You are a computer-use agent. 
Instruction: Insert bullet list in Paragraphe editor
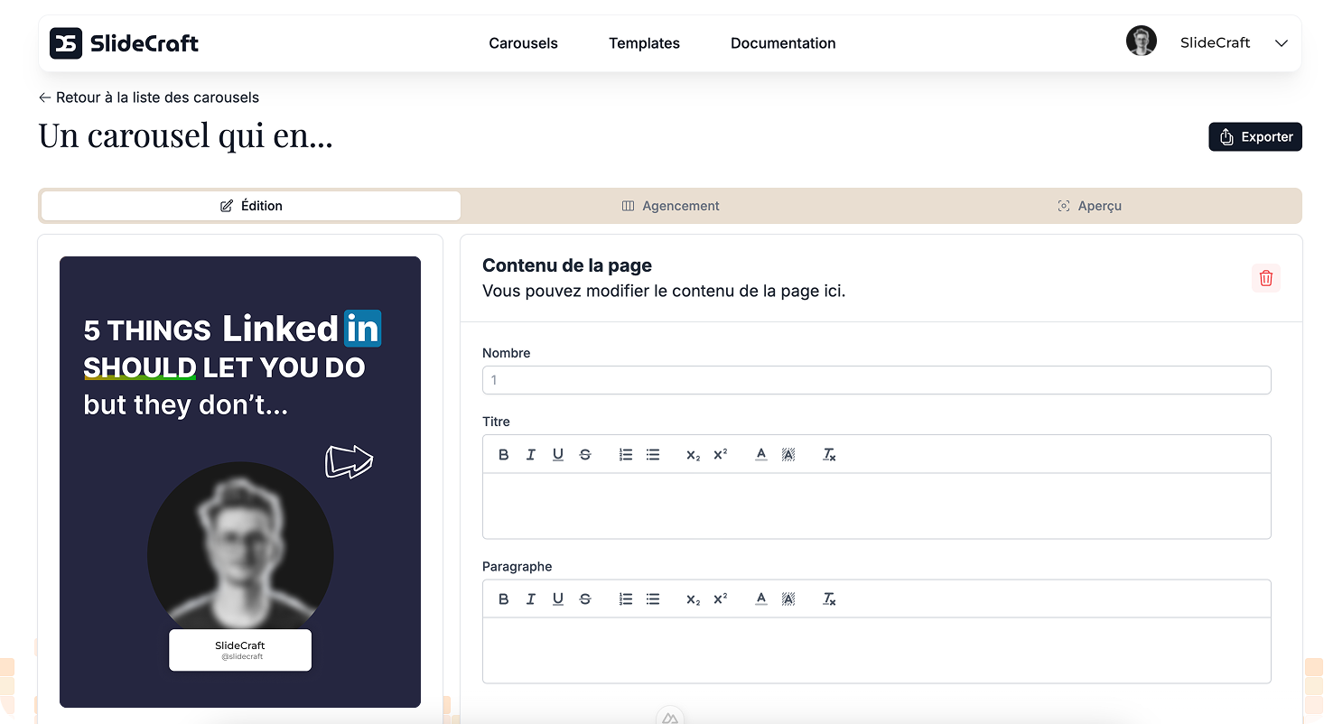653,599
